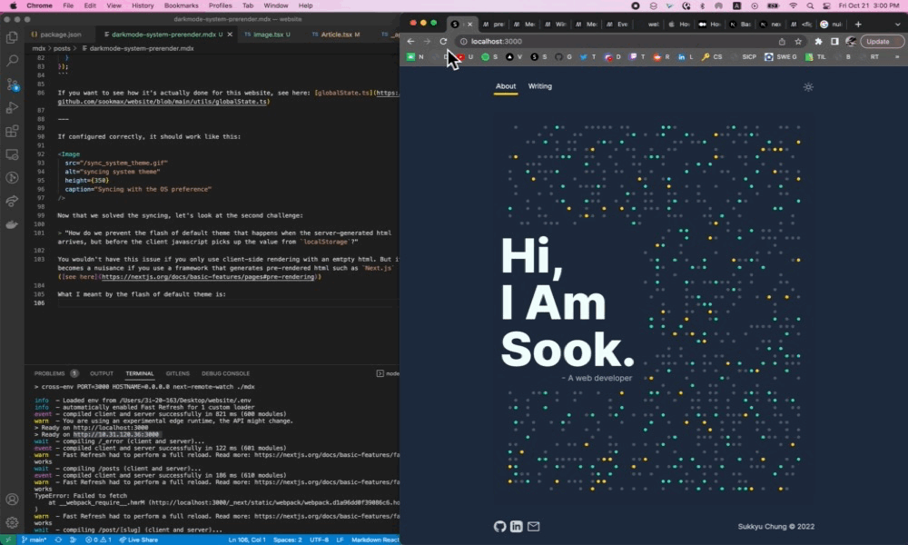Viewport: 908px width, 545px height.
Task: Open the GitHub icon in page footer
Action: [499, 527]
